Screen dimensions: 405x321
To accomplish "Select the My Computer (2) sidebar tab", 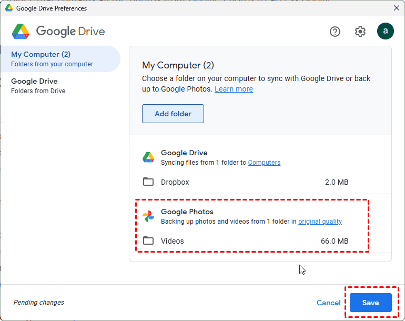I will (x=60, y=59).
